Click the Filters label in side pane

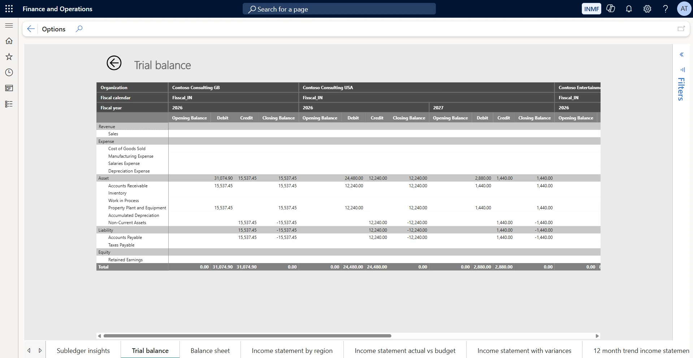(681, 89)
